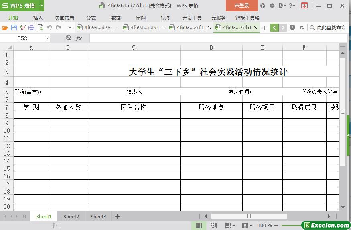The image size is (351, 230).
Task: Select the 开始 ribbon tab
Action: [x=13, y=18]
